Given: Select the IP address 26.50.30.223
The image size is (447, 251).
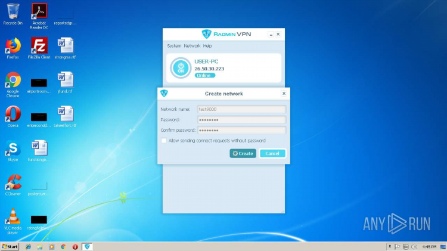Looking at the screenshot, I should [x=209, y=69].
